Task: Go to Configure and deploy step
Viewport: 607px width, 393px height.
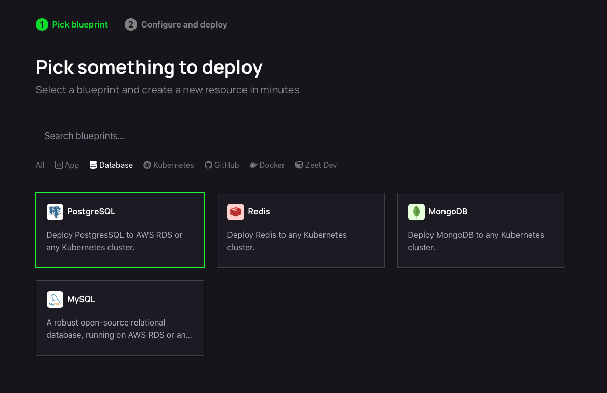Action: pyautogui.click(x=184, y=24)
